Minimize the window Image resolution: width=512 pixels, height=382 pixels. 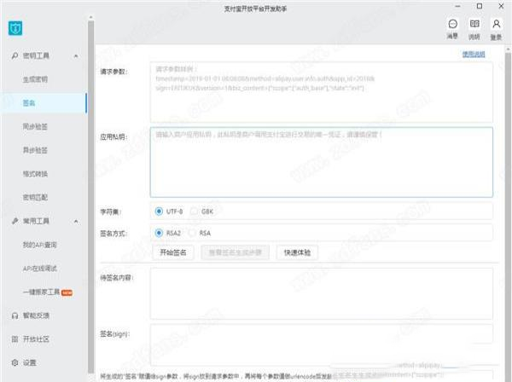click(457, 6)
